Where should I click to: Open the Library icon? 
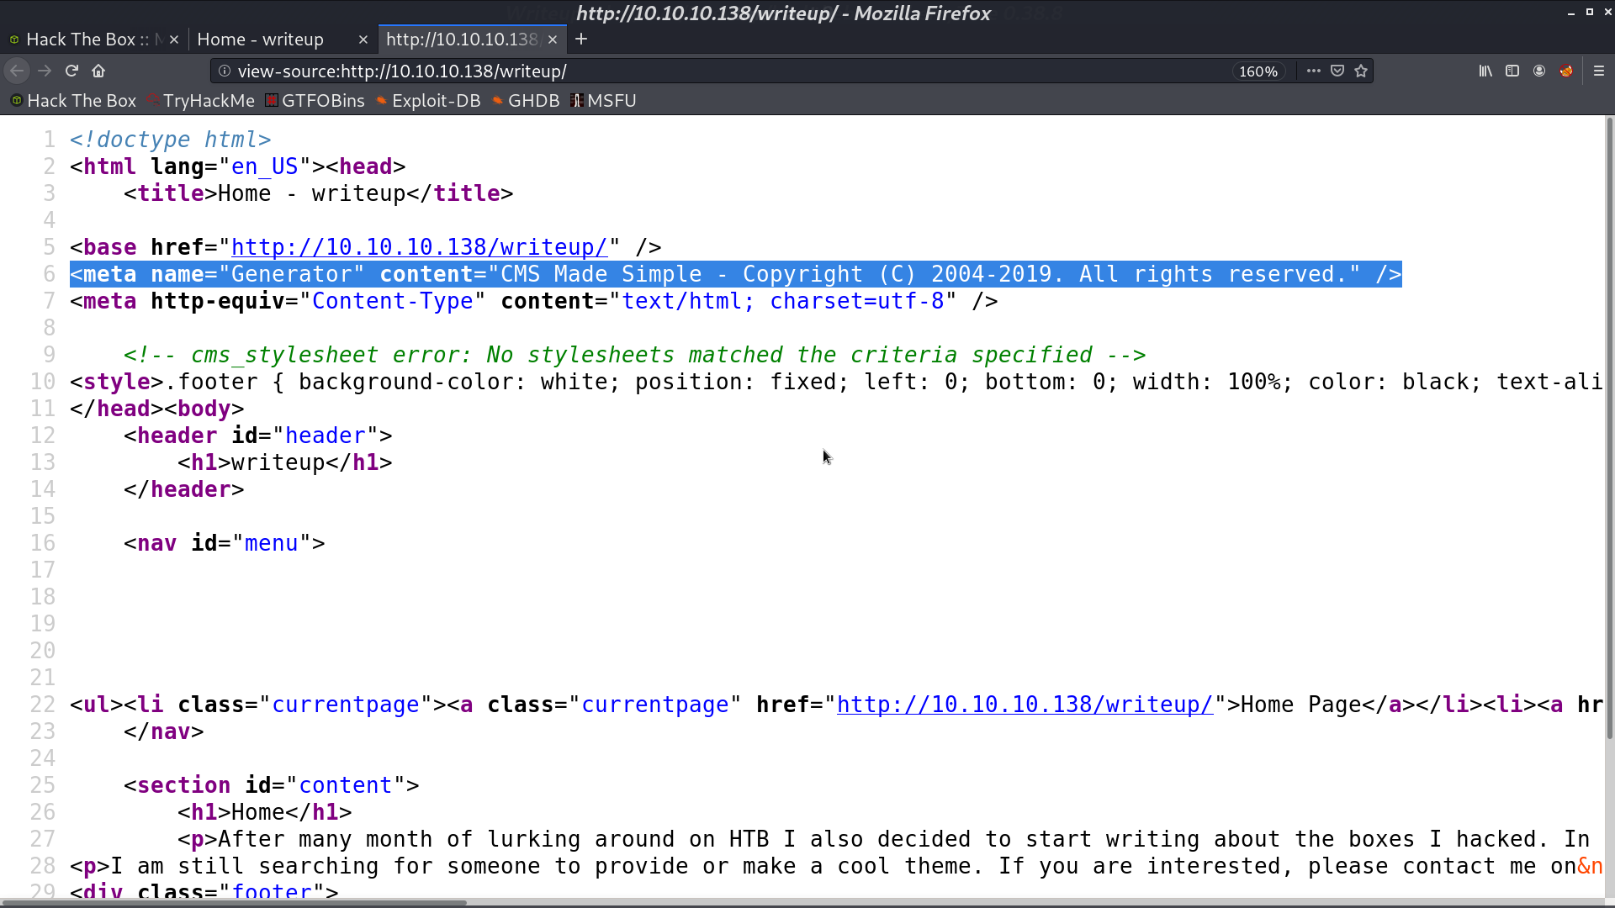(1485, 71)
